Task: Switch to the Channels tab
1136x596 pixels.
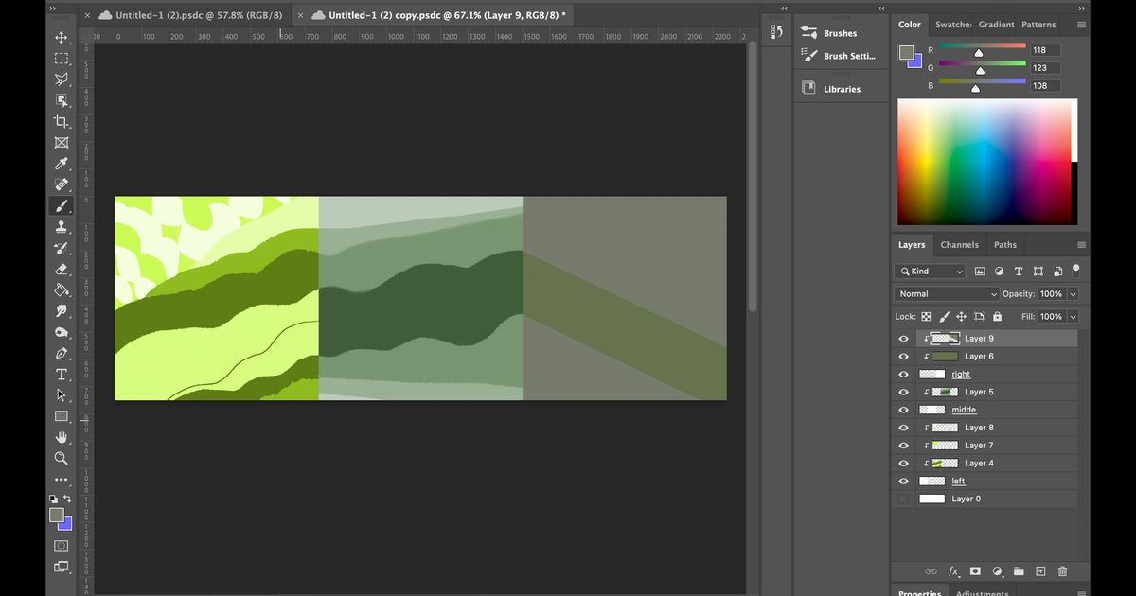Action: point(959,245)
